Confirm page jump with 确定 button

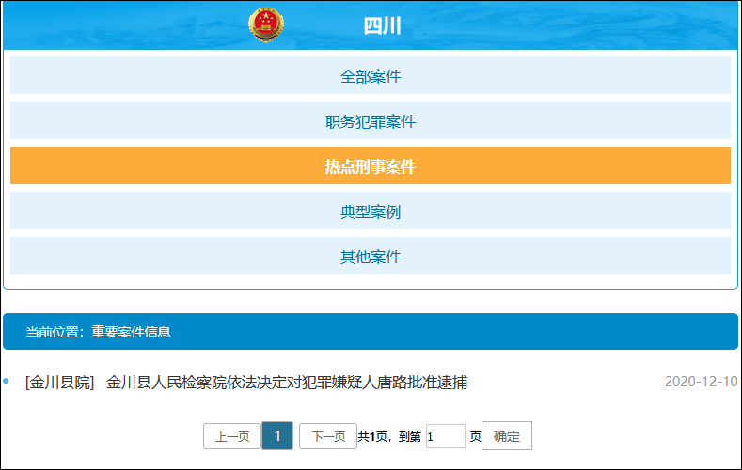507,436
